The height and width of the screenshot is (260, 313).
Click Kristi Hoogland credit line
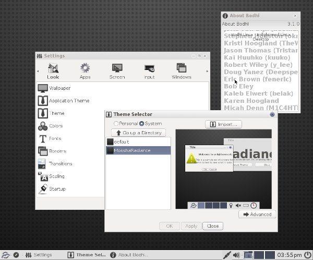261,43
